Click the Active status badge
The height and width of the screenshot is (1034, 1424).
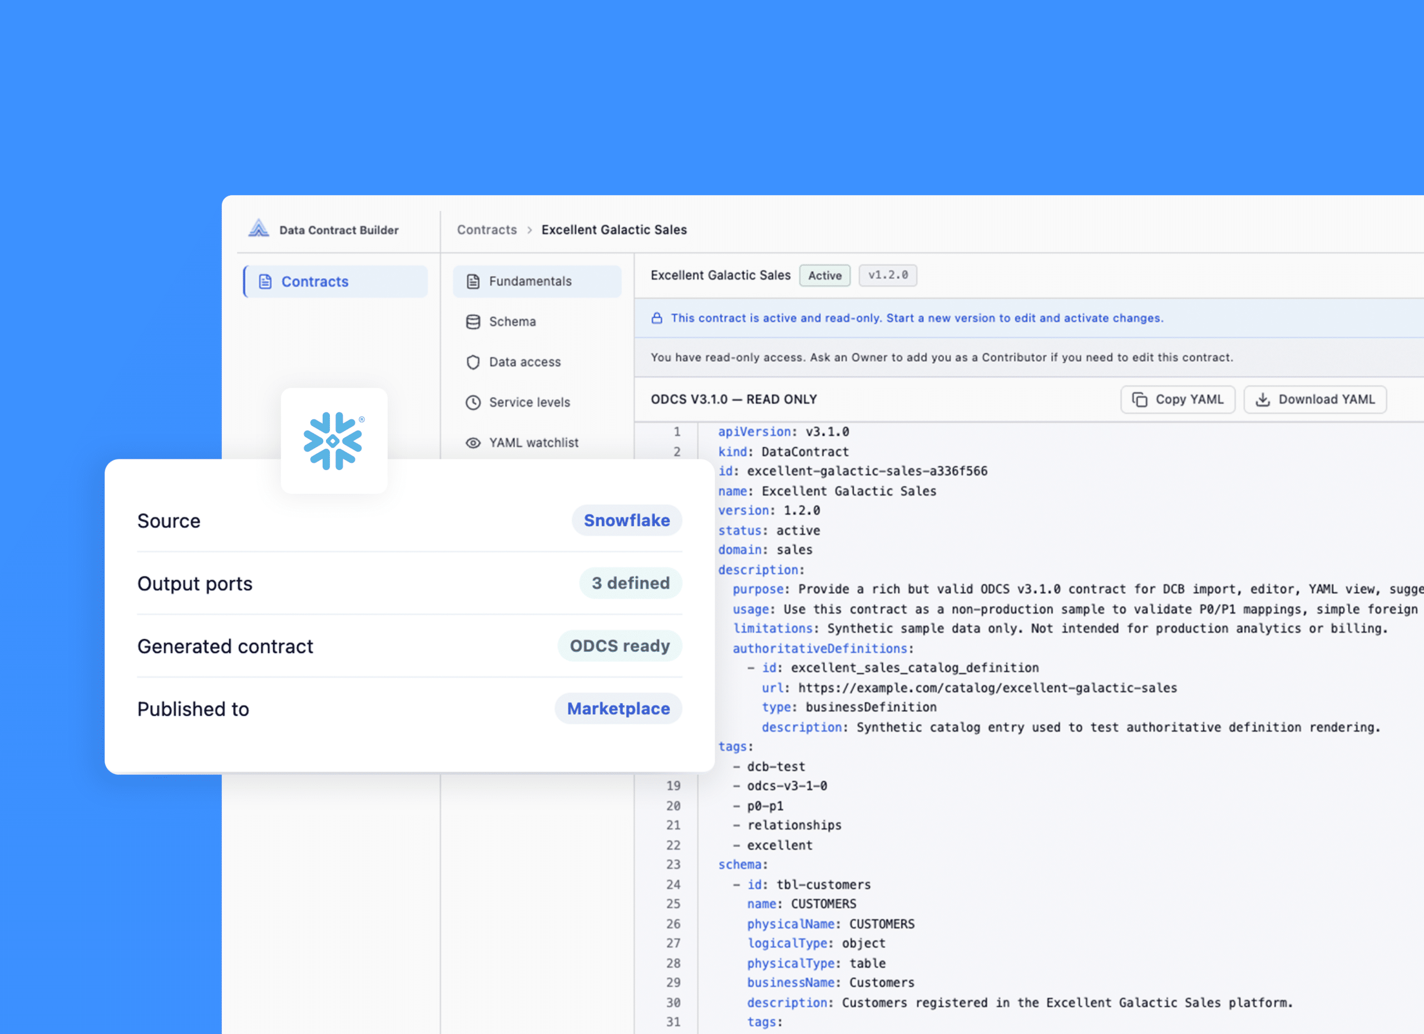[824, 276]
